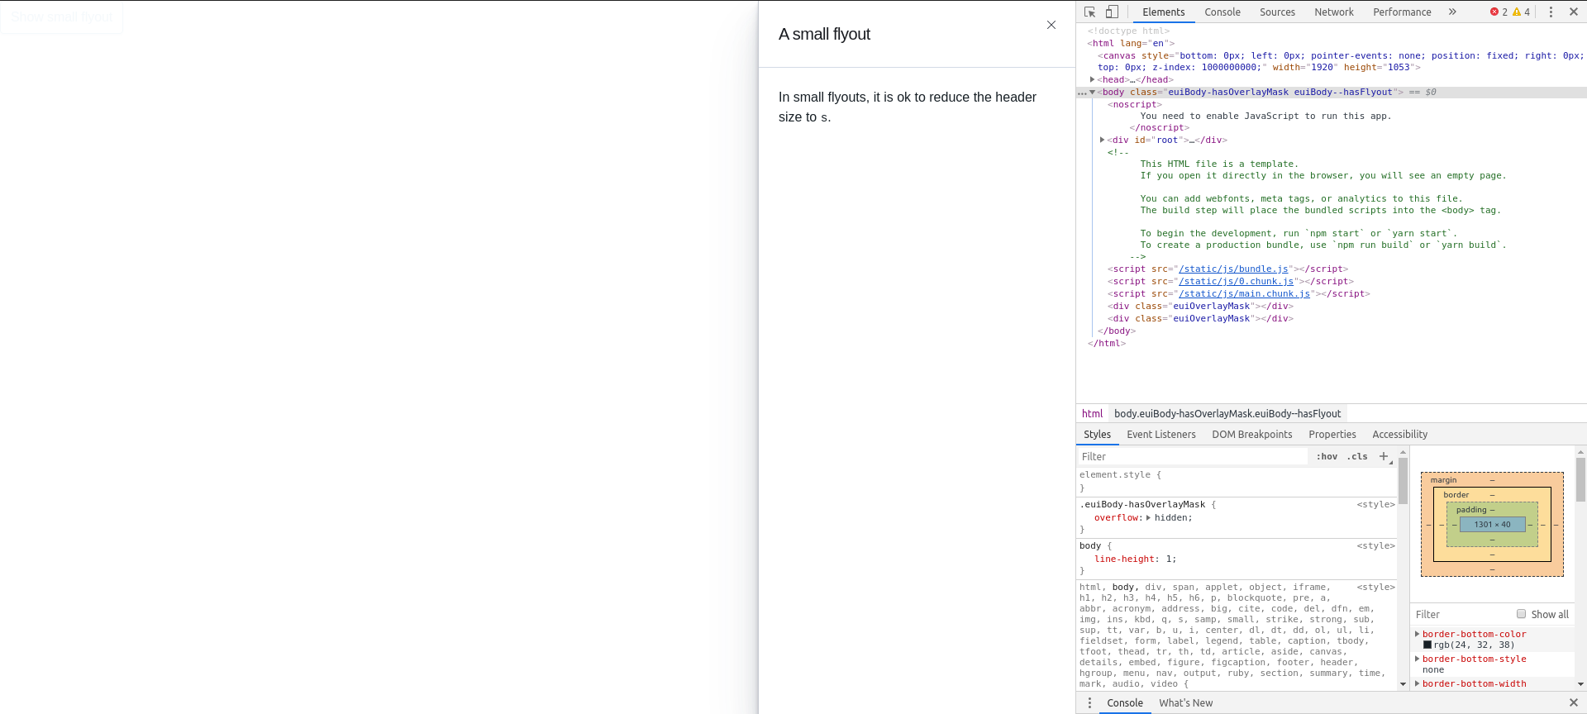Viewport: 1587px width, 714px height.
Task: Expand the border-bottom-style computed property
Action: [1417, 659]
